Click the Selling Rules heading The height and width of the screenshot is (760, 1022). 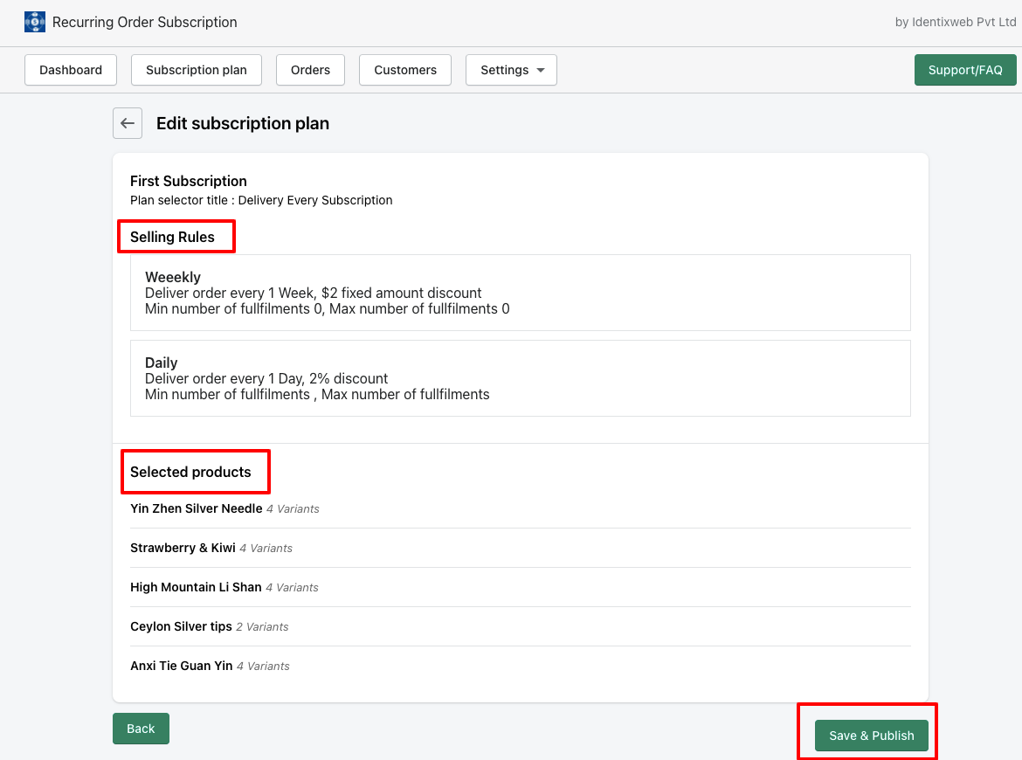pyautogui.click(x=172, y=238)
